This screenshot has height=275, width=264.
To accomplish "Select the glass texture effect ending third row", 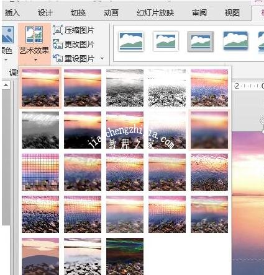I will [209, 172].
